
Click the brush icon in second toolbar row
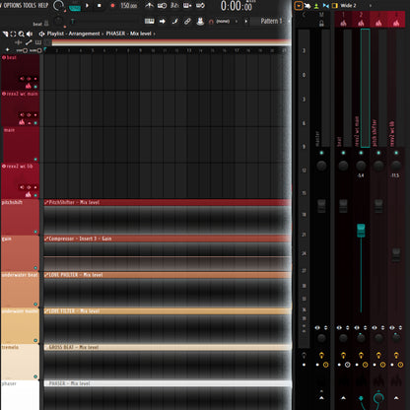pyautogui.click(x=174, y=21)
